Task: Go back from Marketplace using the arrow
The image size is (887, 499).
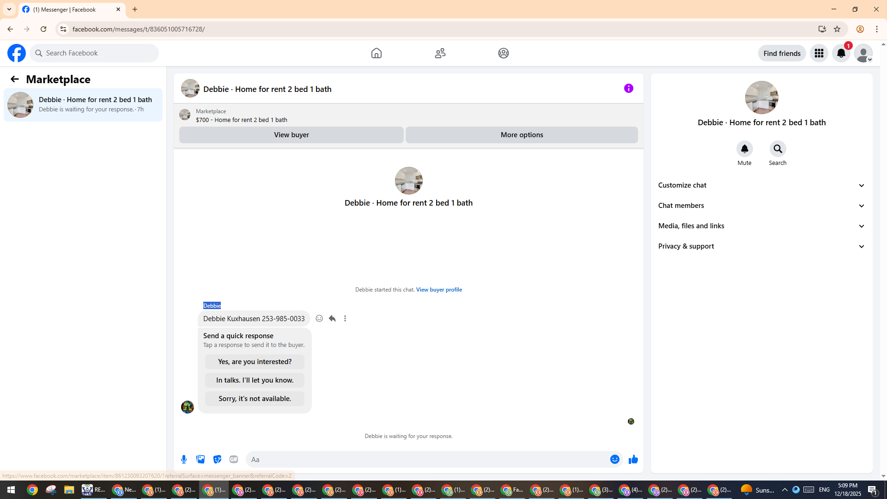Action: [15, 79]
